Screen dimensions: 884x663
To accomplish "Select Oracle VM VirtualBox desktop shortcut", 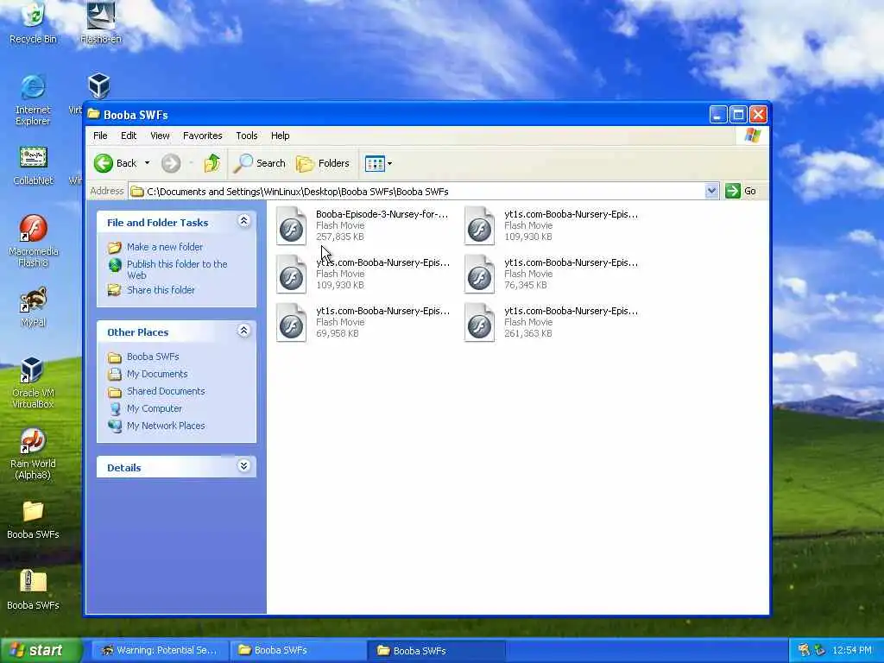I will point(33,382).
